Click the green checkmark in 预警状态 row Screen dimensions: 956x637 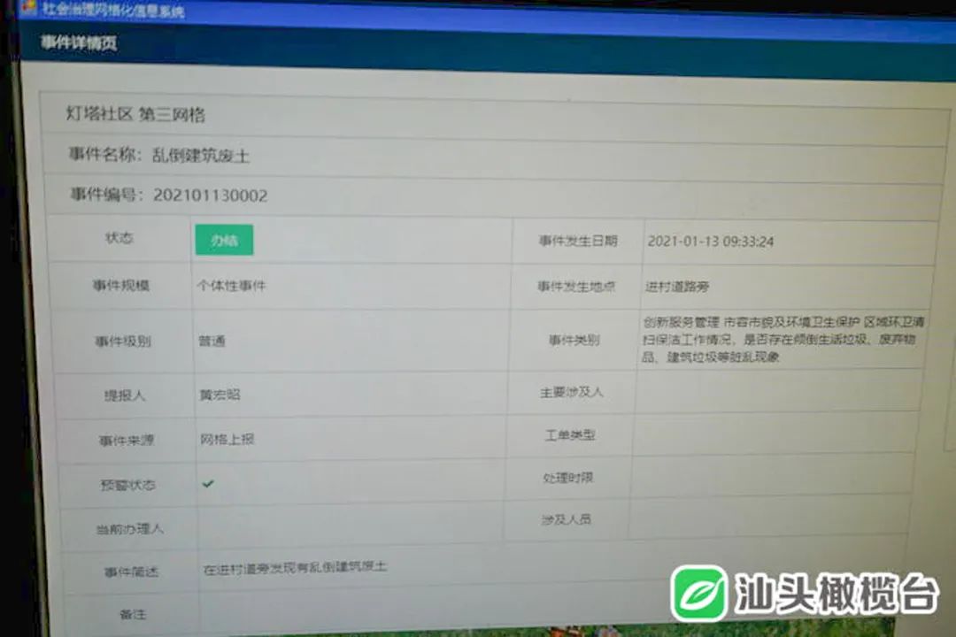208,483
